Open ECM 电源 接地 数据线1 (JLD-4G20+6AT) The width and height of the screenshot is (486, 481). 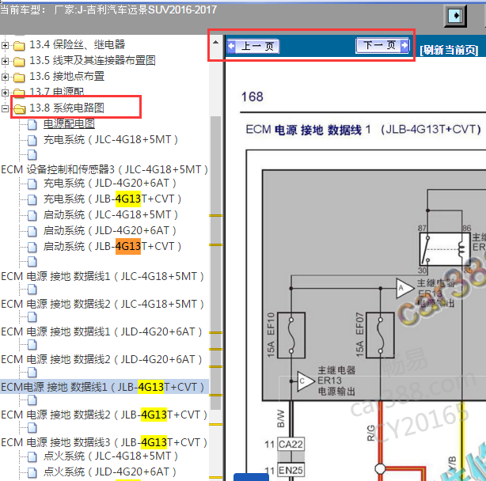(x=101, y=331)
